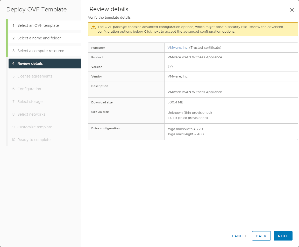Screen dimensions: 299x247
Task: Click the Download size 500.4 MB value
Action: (x=175, y=102)
